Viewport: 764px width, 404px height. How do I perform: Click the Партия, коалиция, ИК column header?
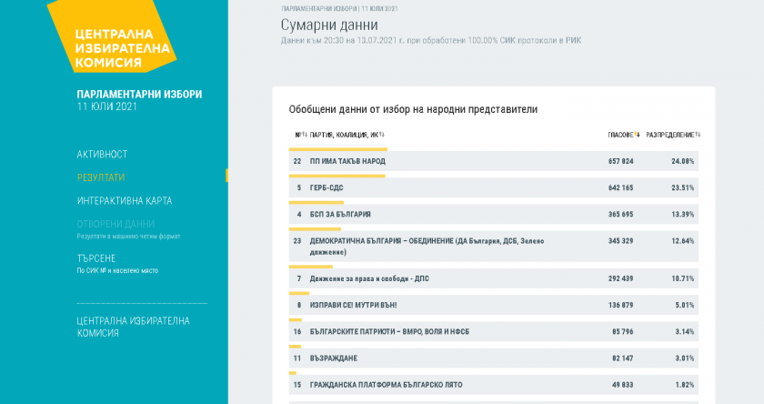(344, 135)
